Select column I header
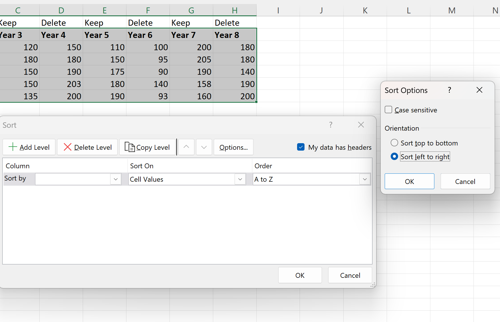The image size is (500, 322). pyautogui.click(x=278, y=10)
